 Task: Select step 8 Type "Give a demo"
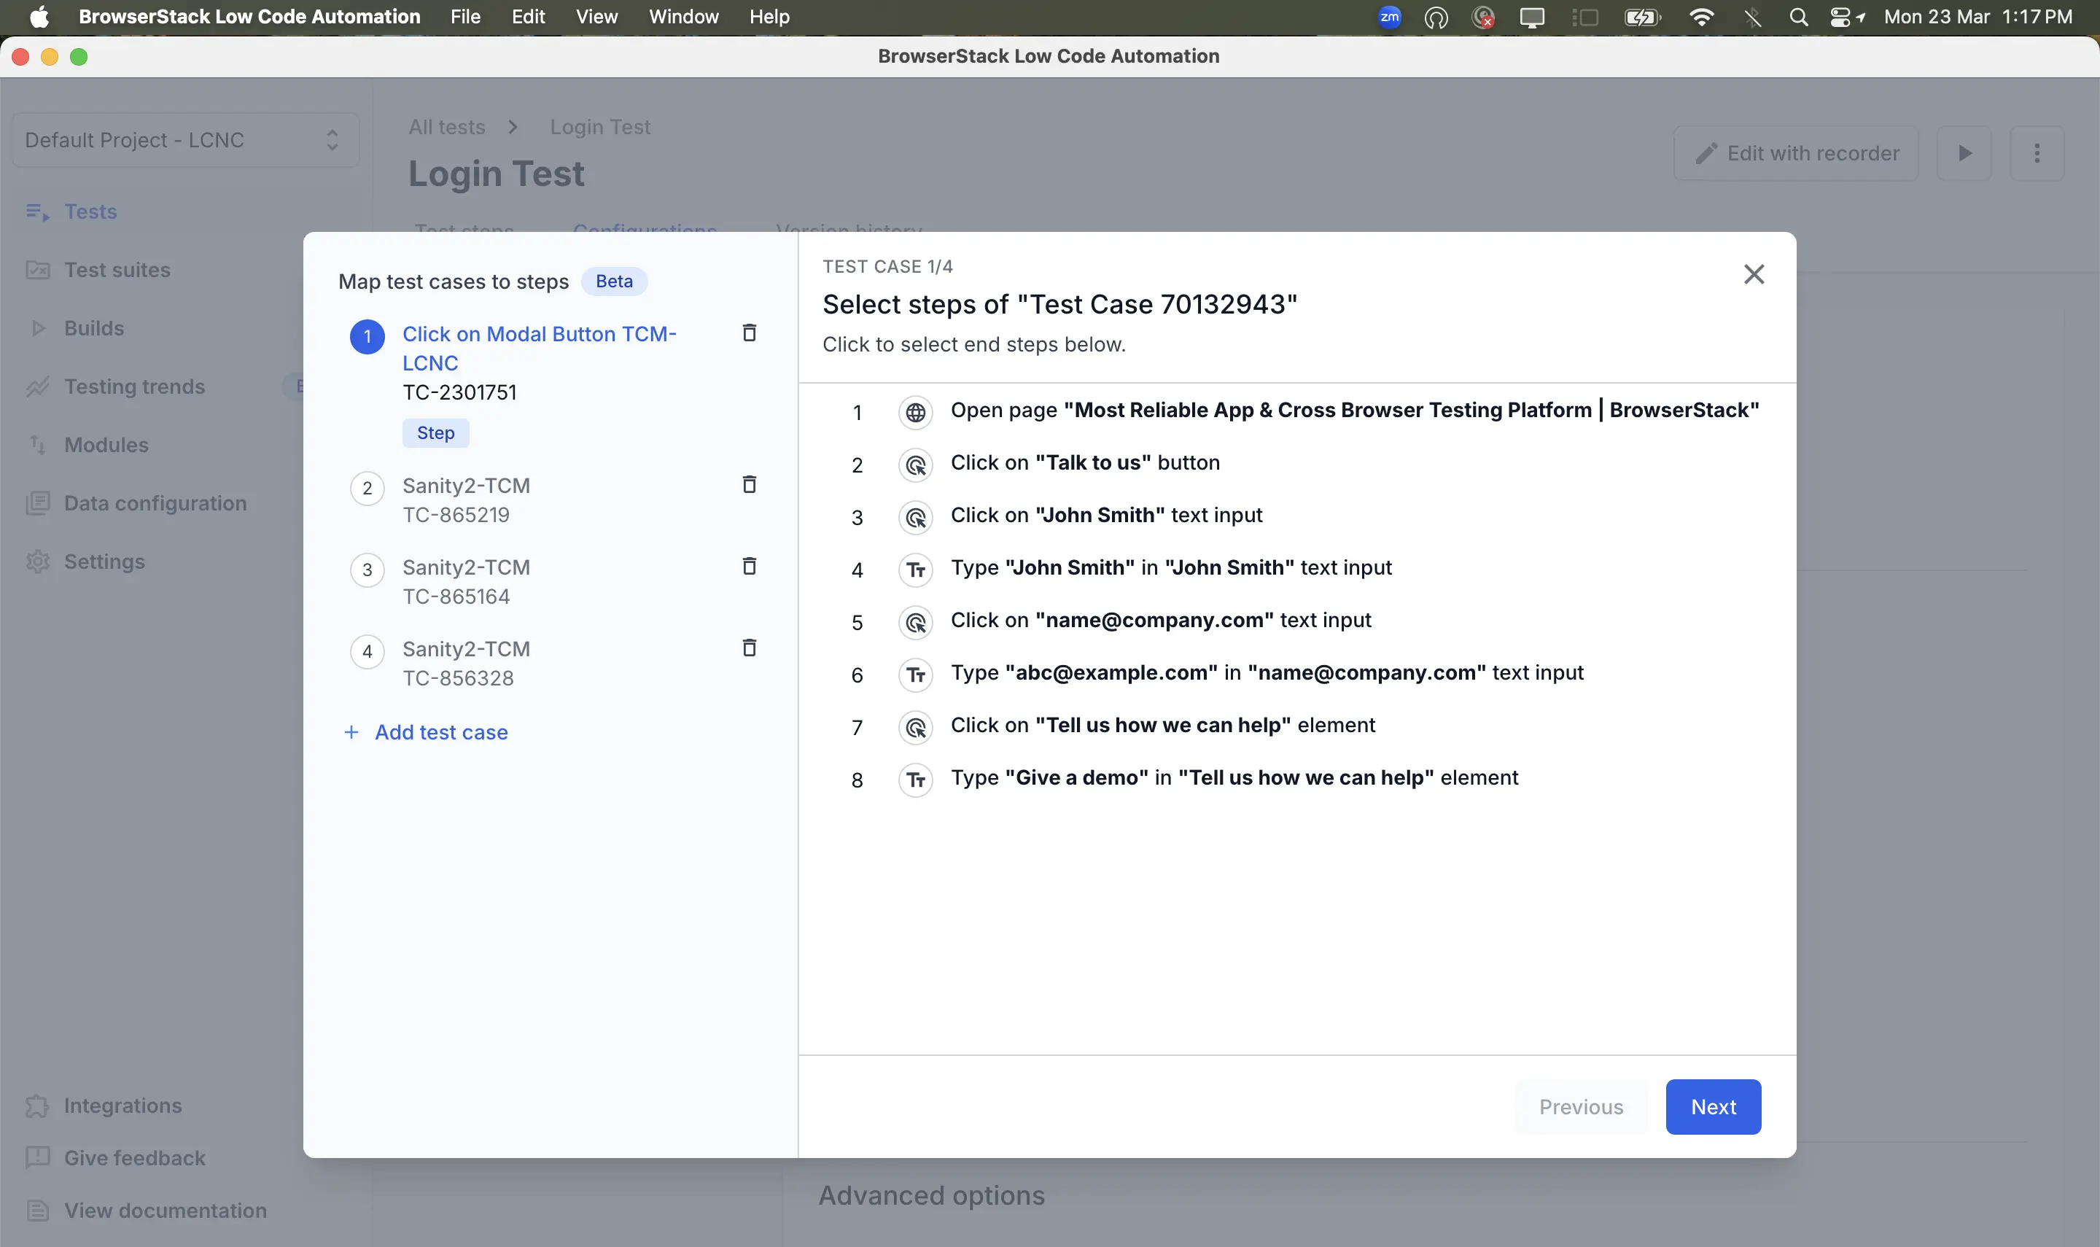click(1233, 778)
